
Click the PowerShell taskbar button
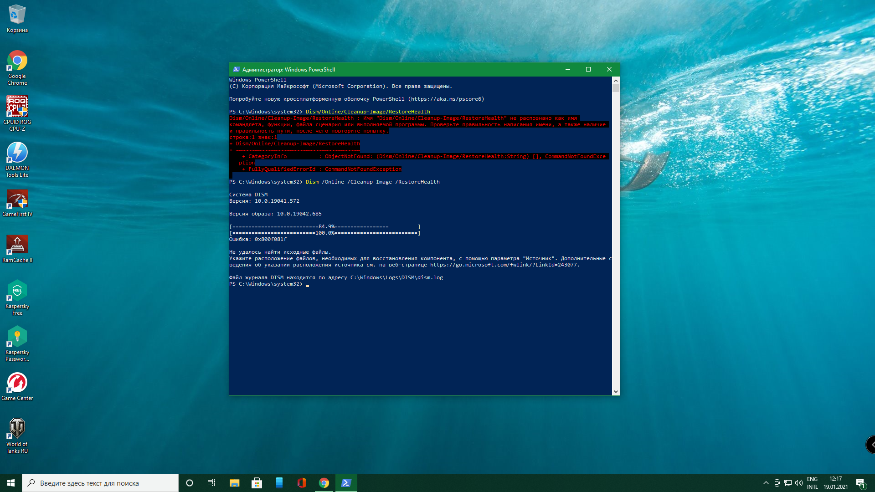(x=346, y=483)
